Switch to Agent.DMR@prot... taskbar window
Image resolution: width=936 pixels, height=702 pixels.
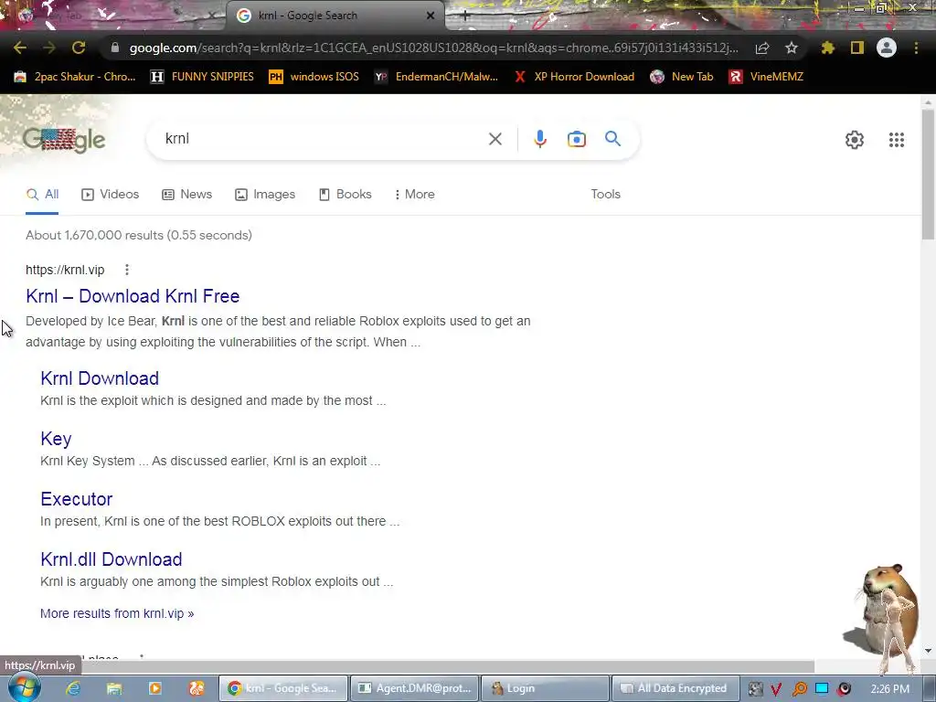[414, 688]
